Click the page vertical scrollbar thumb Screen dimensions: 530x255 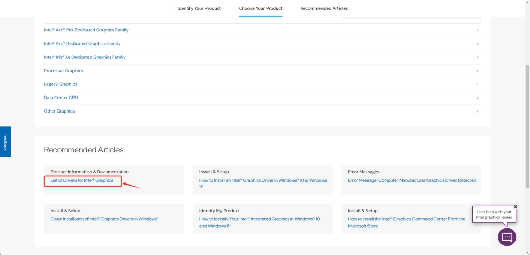527,126
